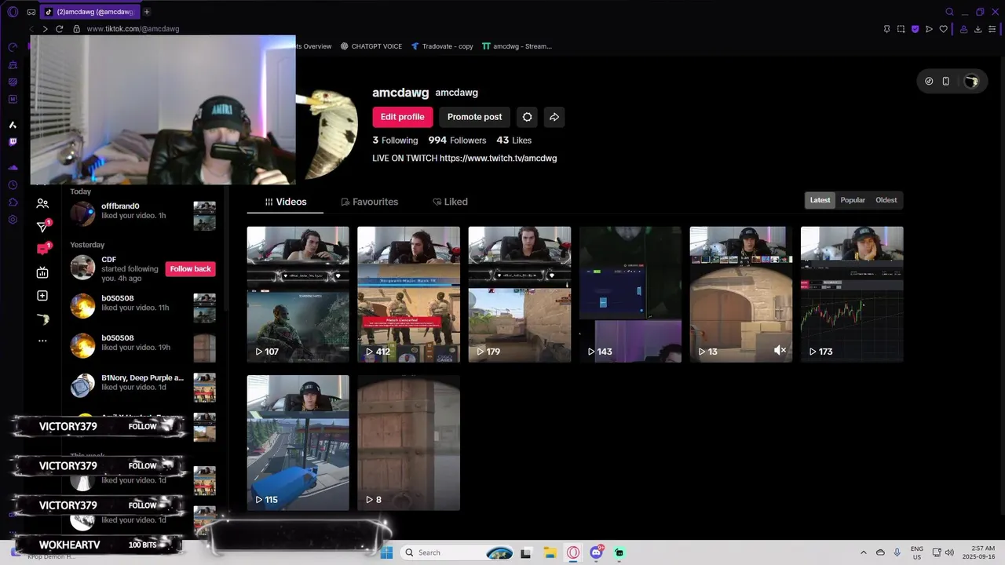Screen dimensions: 1005x565
Task: Open the Twitch icon in Opera sidebar
Action: tap(13, 142)
